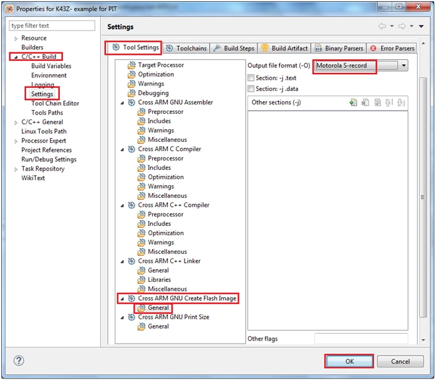
Task: Select General under Create Flash Image
Action: tap(158, 308)
